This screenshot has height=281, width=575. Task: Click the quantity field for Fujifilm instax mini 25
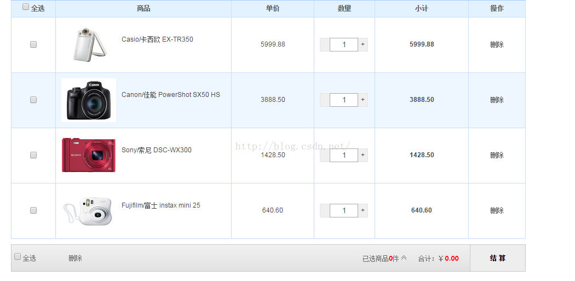click(344, 210)
